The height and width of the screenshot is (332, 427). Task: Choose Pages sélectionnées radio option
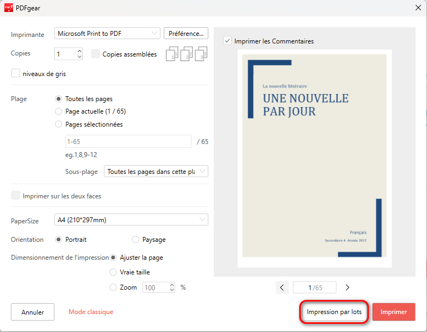[58, 124]
